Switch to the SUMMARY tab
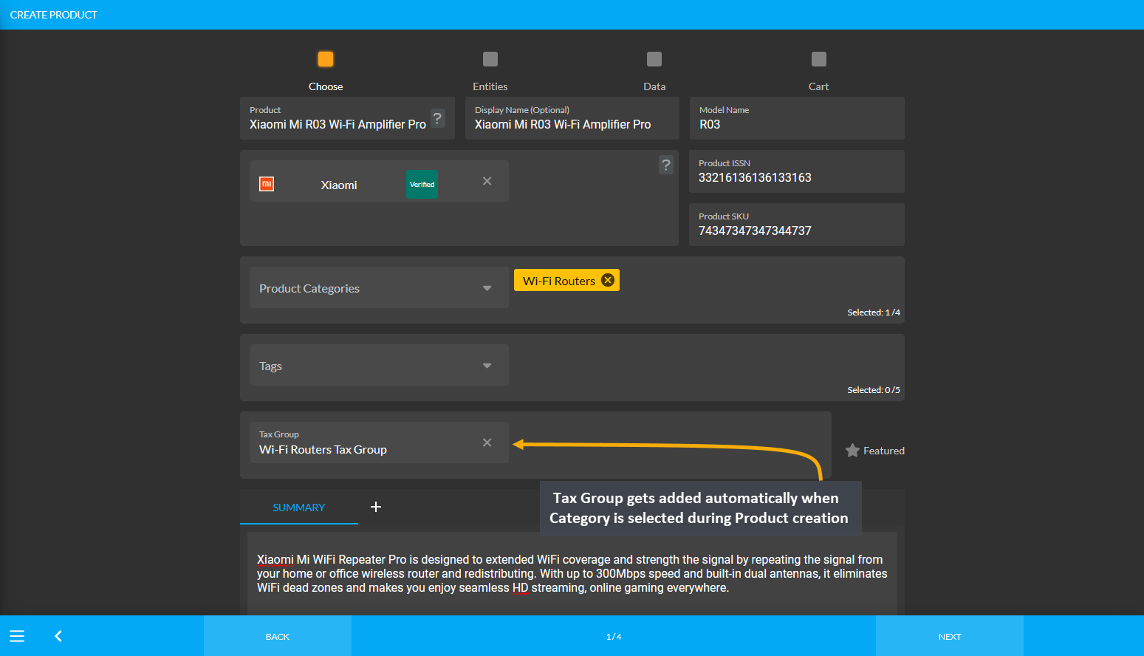Image resolution: width=1144 pixels, height=656 pixels. point(299,508)
